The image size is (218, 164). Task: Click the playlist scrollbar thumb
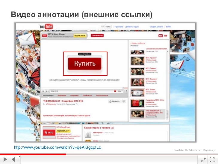click(x=167, y=114)
